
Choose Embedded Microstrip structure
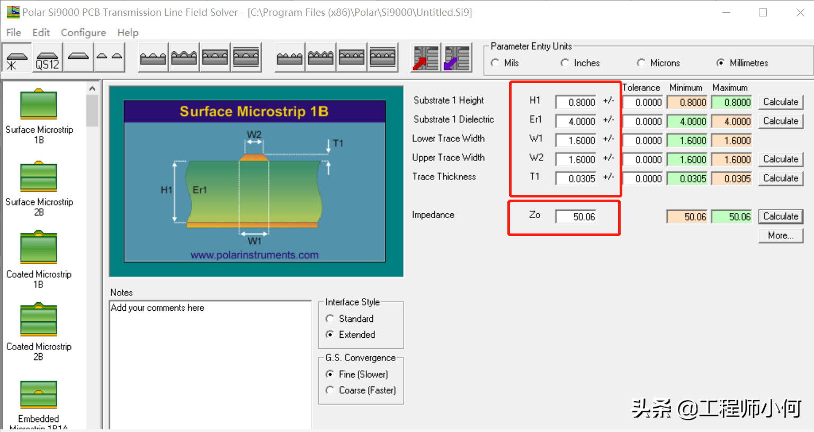(39, 404)
